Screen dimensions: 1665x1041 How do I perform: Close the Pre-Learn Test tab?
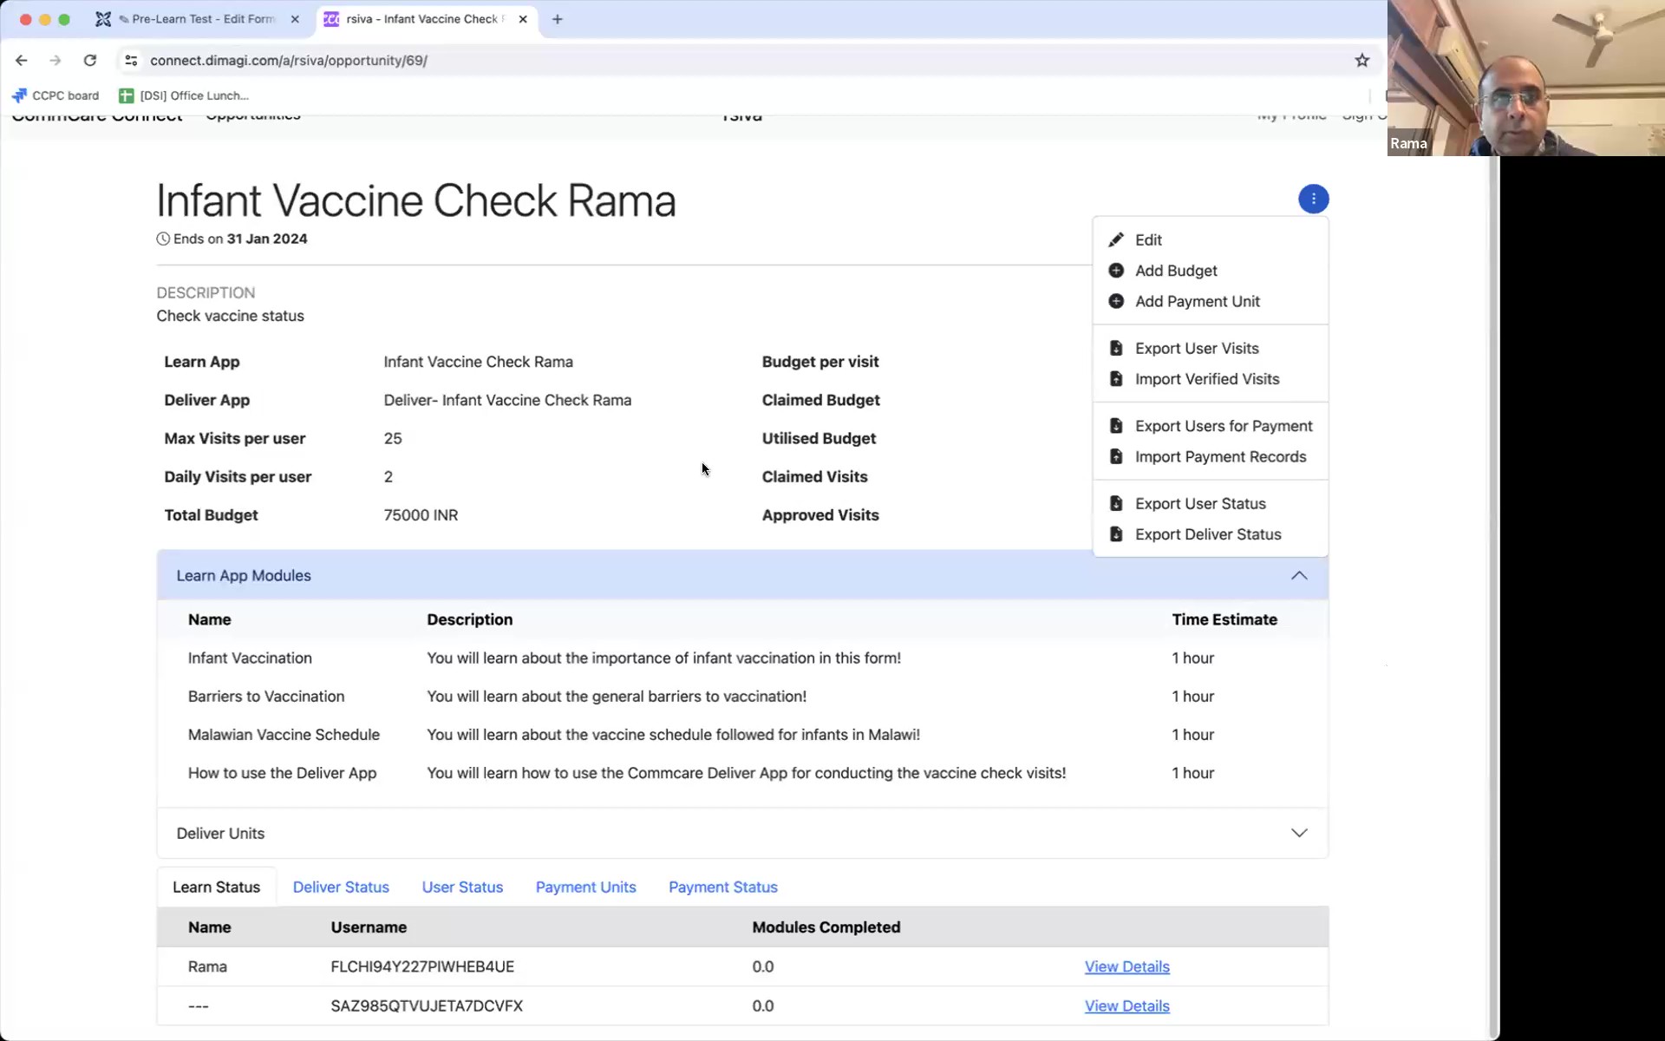pyautogui.click(x=295, y=19)
